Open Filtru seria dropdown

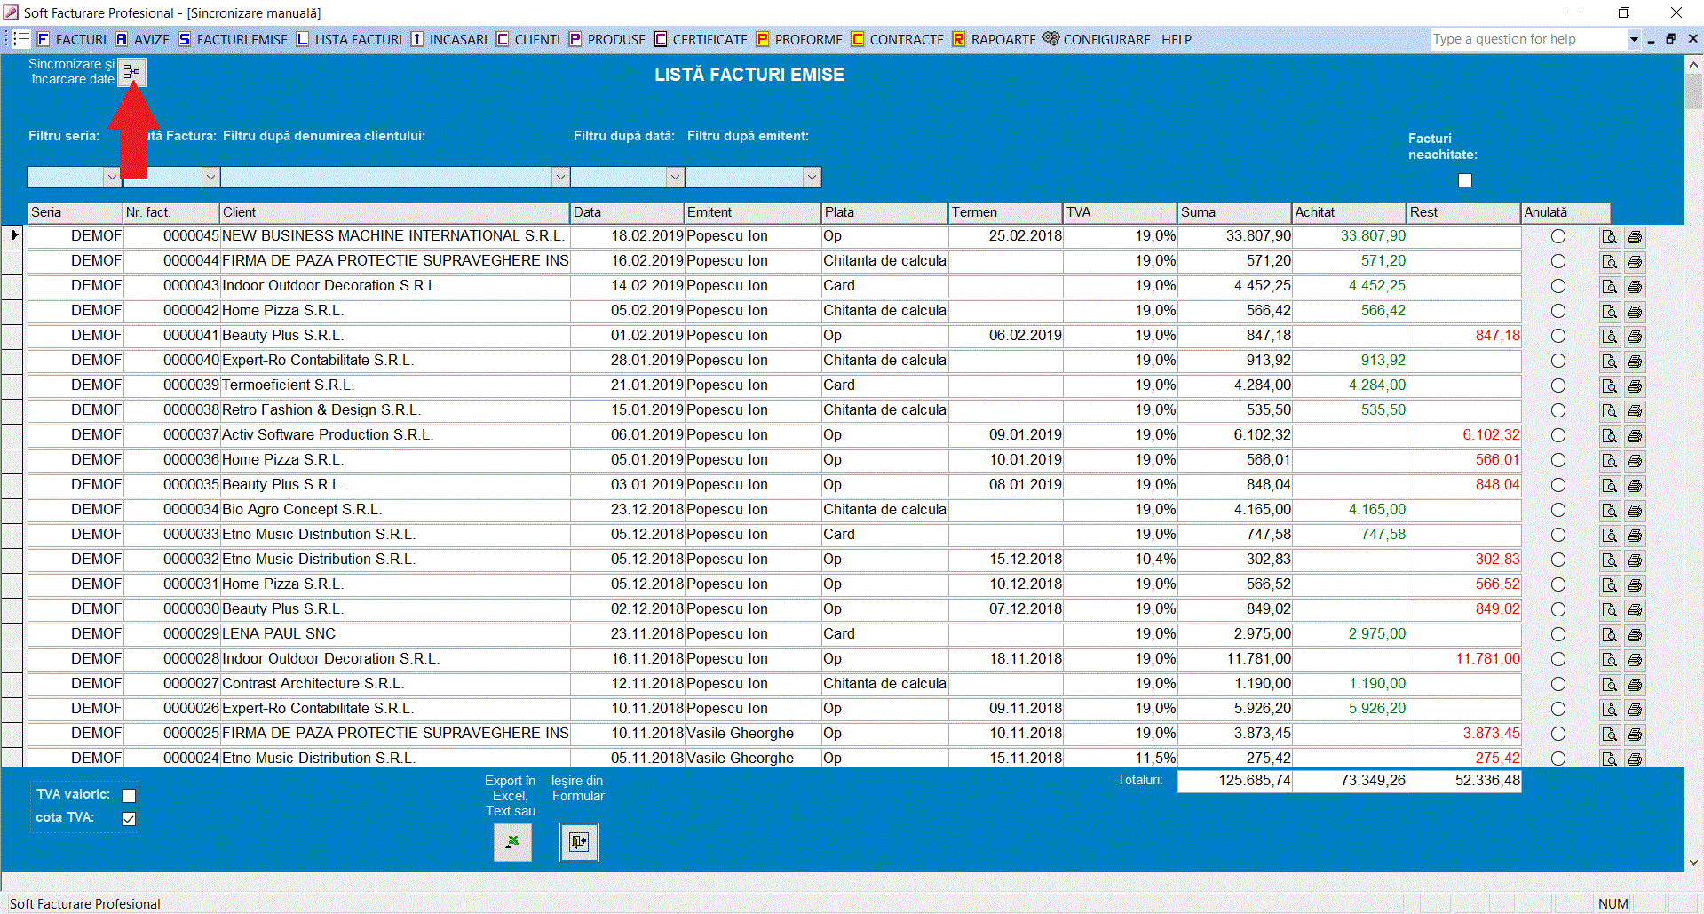(112, 177)
